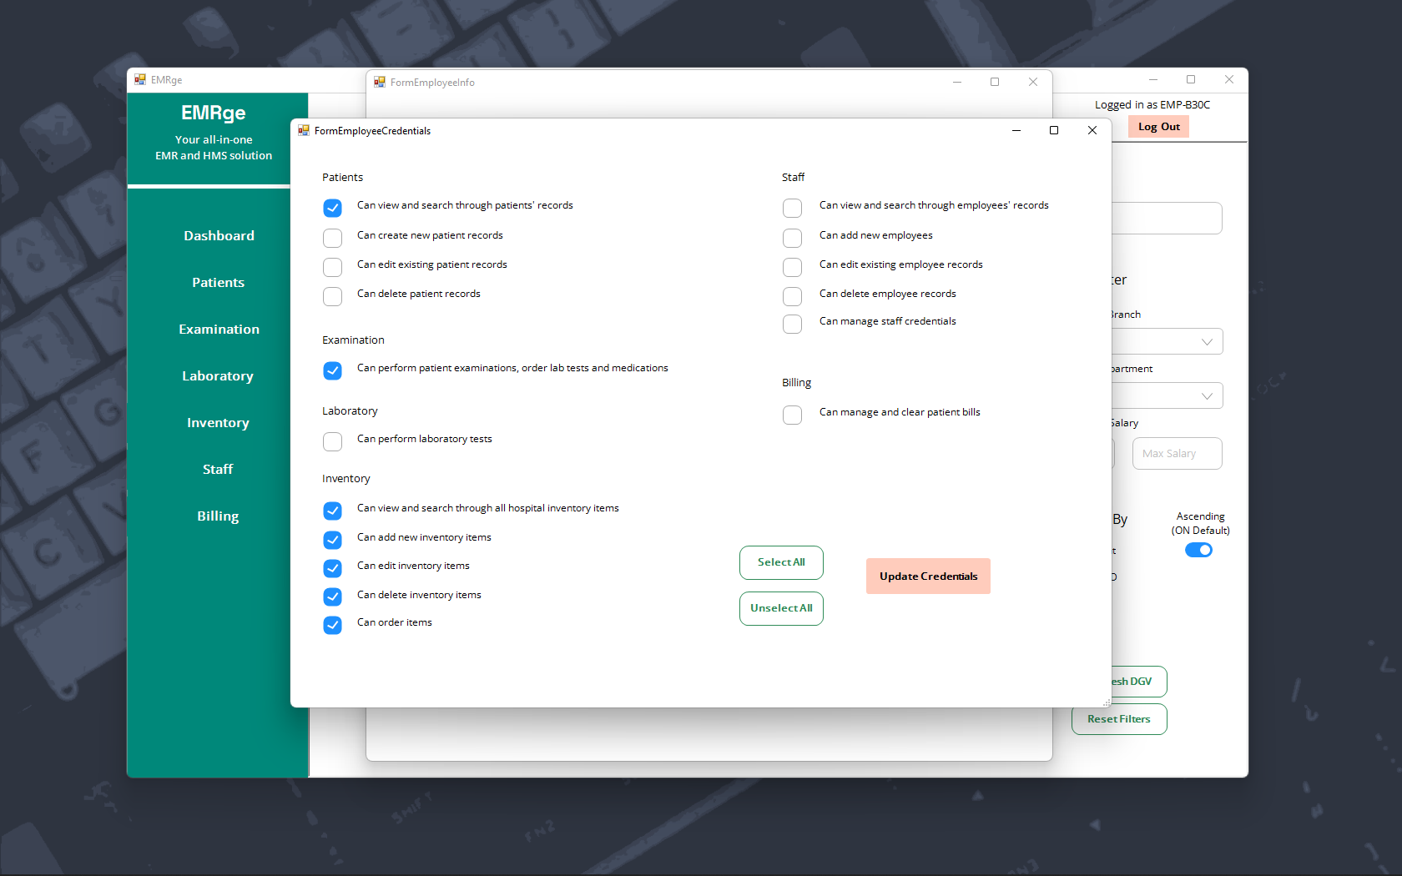The height and width of the screenshot is (876, 1402).
Task: Check 'Can perform laboratory tests'
Action: click(x=332, y=441)
